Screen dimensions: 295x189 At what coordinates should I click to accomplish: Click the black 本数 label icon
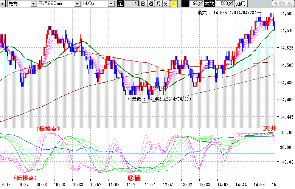point(209,4)
